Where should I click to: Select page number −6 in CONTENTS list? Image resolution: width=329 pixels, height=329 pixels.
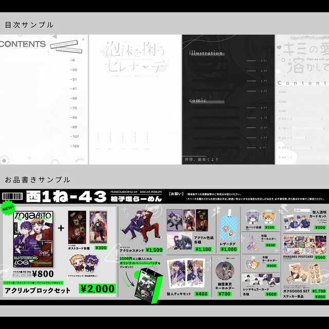point(72,60)
